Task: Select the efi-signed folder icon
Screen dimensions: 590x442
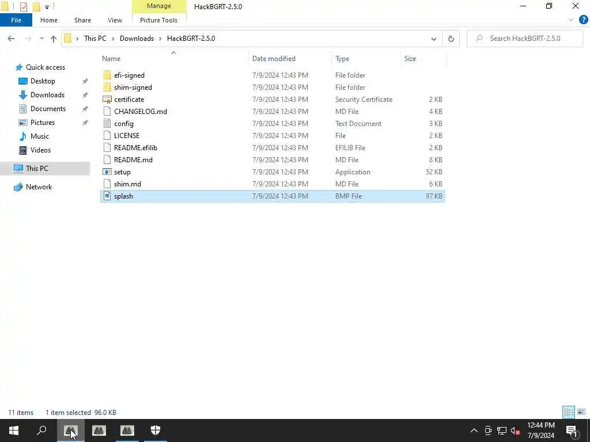Action: click(x=107, y=75)
